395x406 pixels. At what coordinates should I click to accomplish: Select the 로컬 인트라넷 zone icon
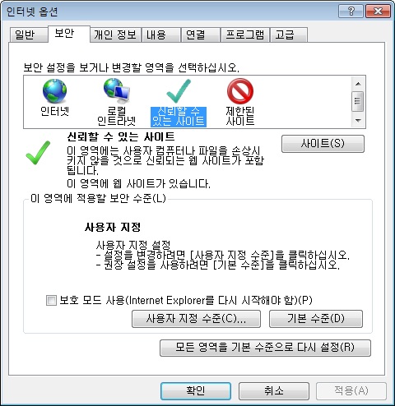click(x=117, y=91)
